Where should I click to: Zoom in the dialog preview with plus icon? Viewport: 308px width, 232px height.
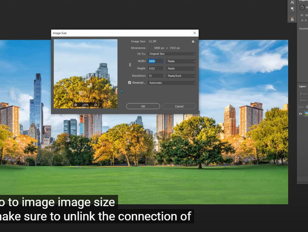coord(96,105)
